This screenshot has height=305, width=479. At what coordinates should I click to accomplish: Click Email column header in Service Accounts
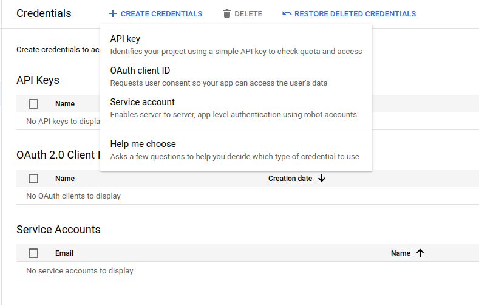click(x=64, y=253)
